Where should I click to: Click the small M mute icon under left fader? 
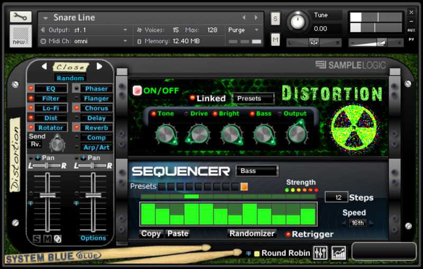(48, 238)
